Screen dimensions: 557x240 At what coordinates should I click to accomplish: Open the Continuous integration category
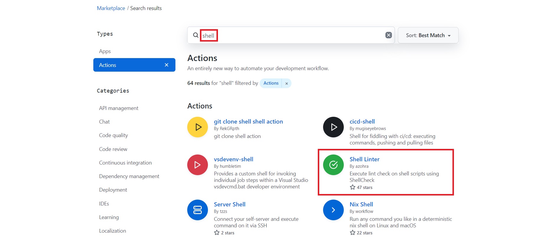125,163
